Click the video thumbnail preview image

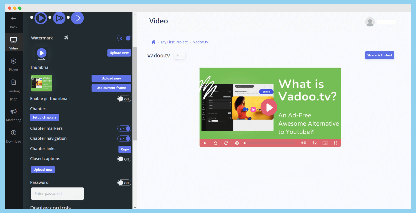point(42,83)
